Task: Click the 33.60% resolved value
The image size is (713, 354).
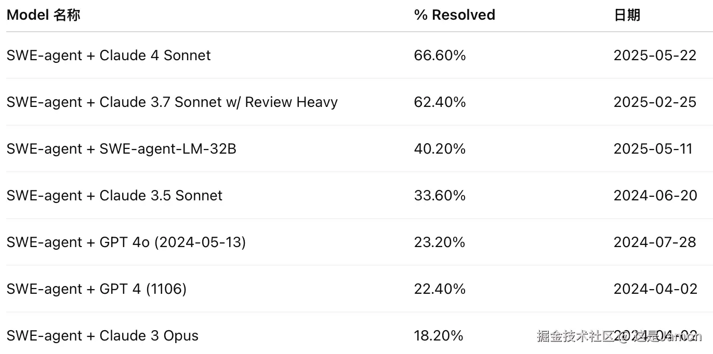Action: click(x=440, y=196)
